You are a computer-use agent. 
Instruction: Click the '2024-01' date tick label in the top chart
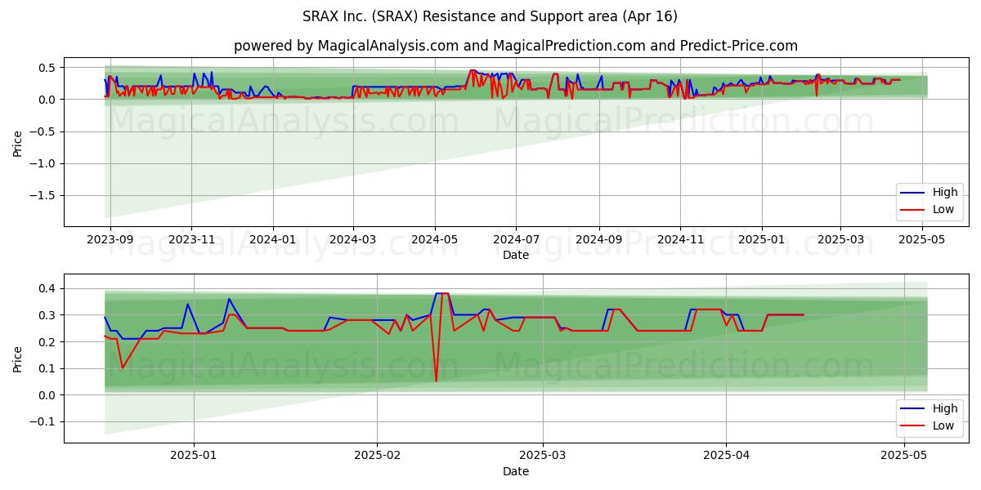[272, 240]
